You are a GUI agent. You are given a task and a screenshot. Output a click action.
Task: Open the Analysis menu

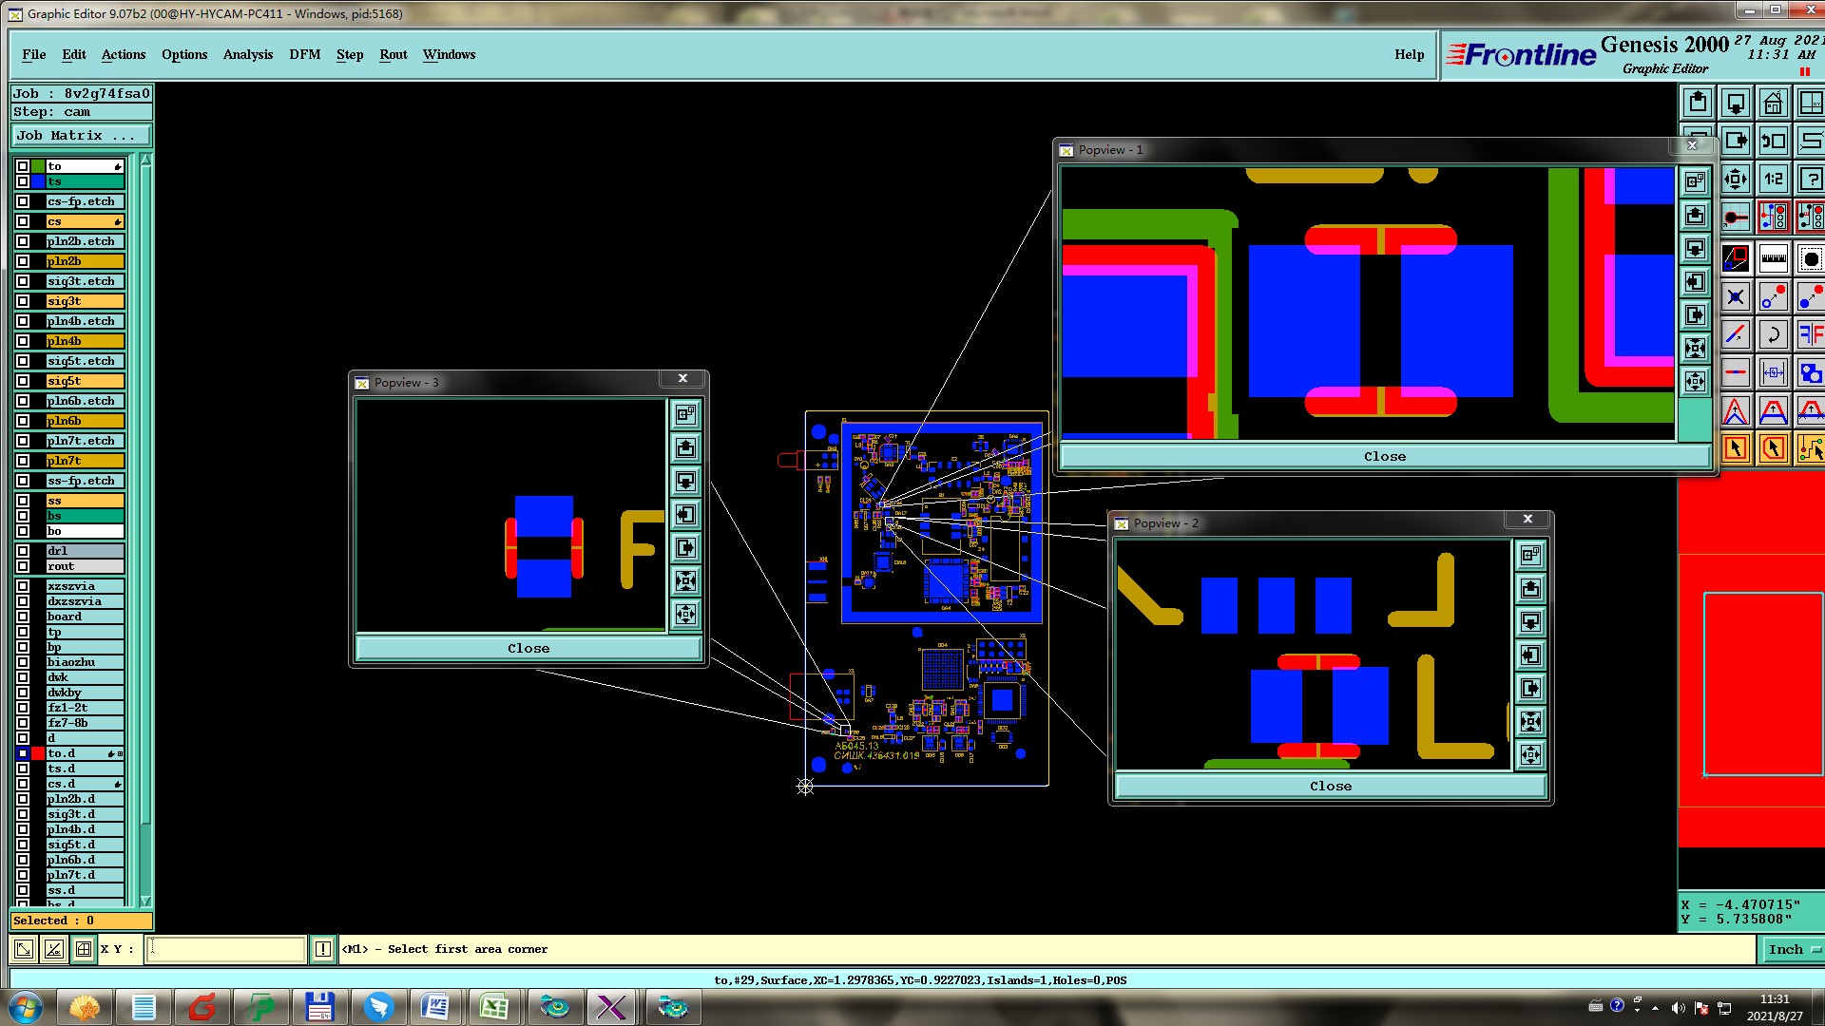point(247,54)
